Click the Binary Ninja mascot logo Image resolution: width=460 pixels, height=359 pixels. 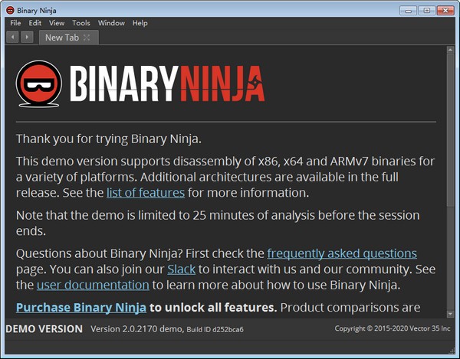click(41, 83)
